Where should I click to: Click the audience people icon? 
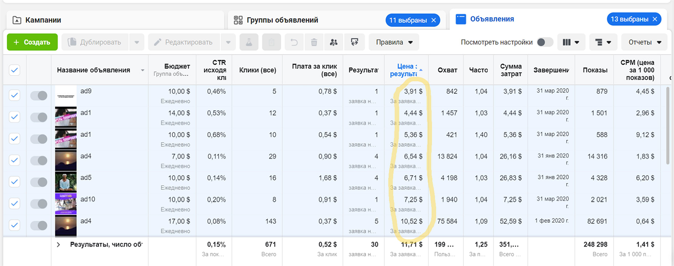[334, 43]
